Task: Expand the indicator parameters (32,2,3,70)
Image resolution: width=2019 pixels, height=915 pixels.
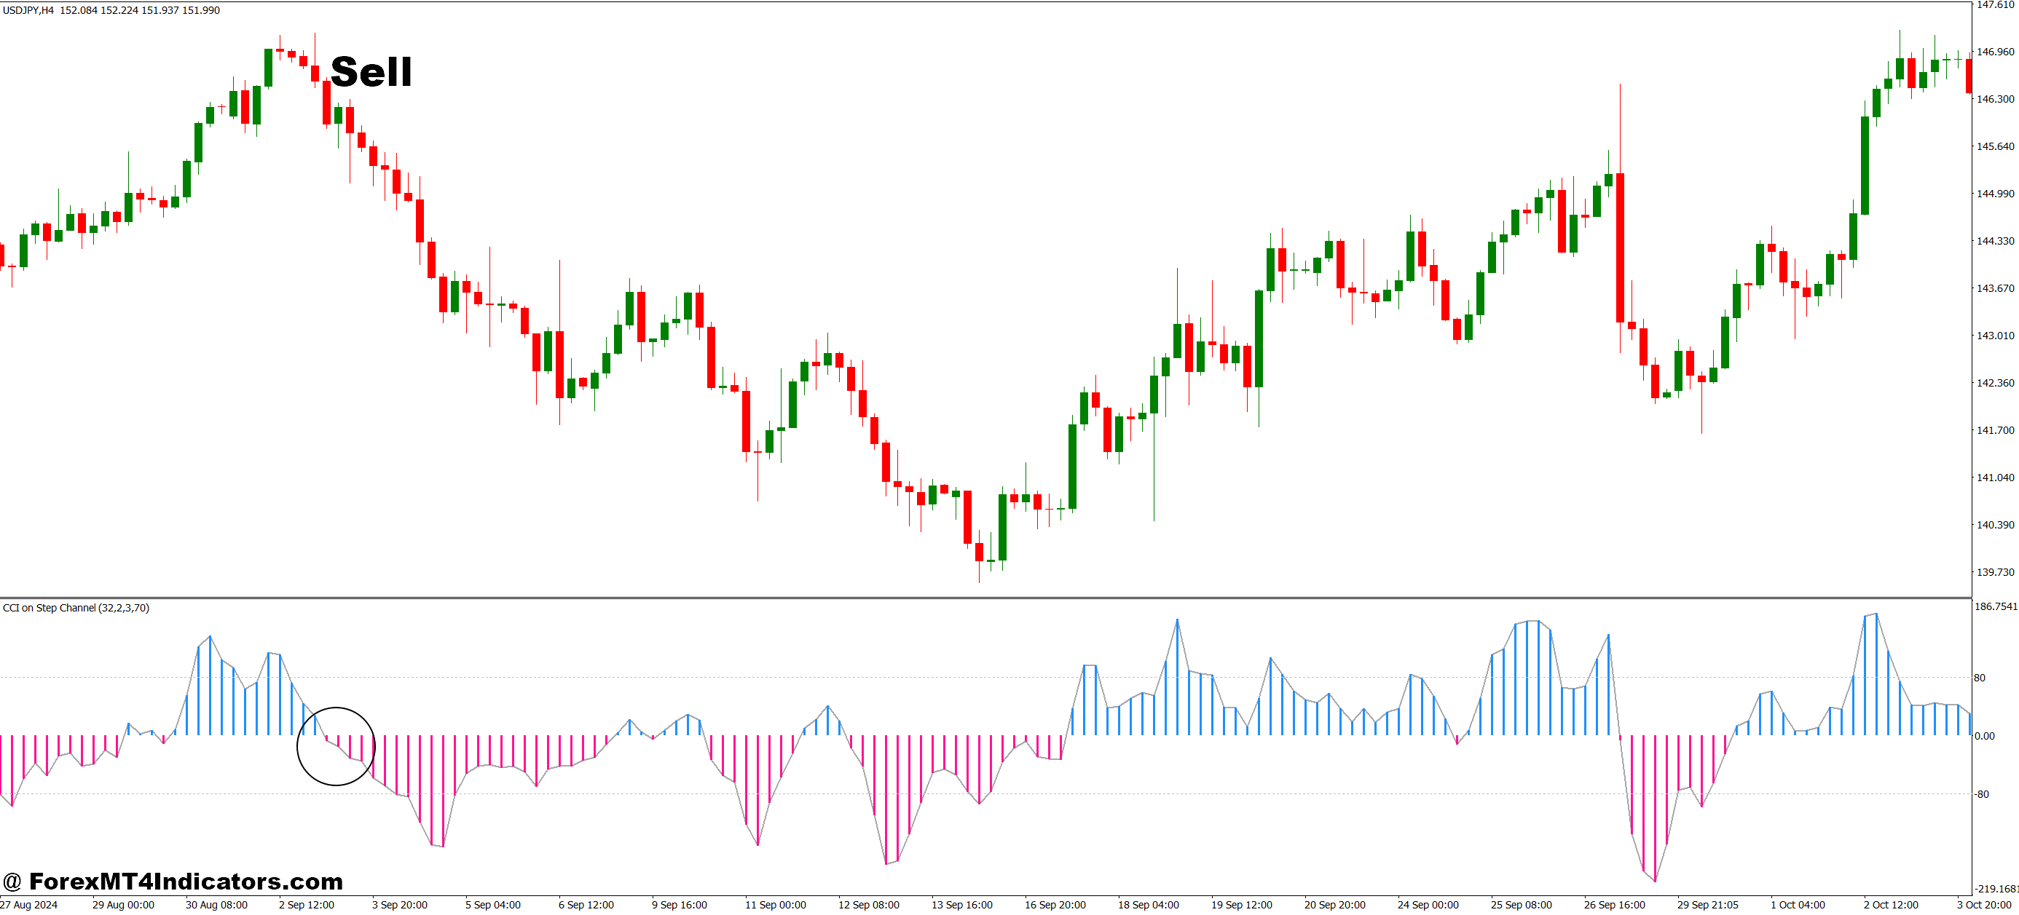Action: point(125,608)
